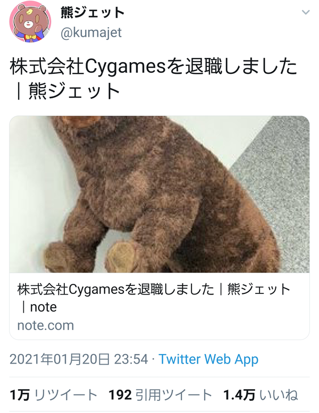
Task: Click the '｜note' line in link card
Action: pyautogui.click(x=39, y=307)
